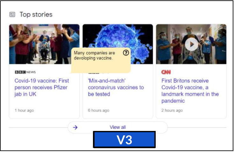Screen dimensions: 234x152
Task: Click the blue V3 label
Action: point(124,140)
